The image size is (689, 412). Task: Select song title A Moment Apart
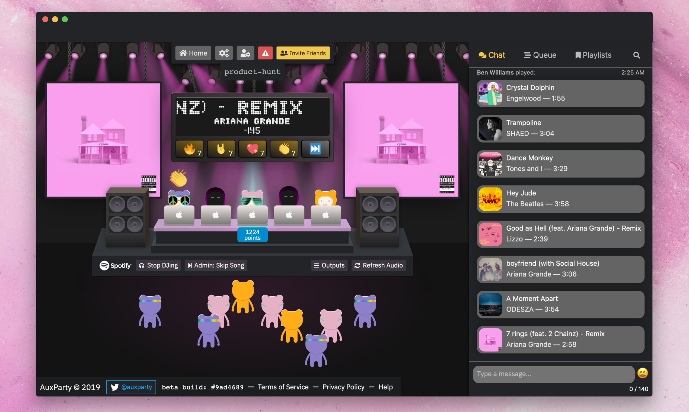(x=532, y=298)
